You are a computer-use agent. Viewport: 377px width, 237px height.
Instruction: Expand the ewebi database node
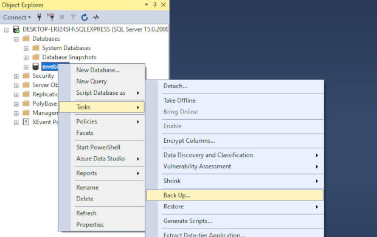pos(26,67)
